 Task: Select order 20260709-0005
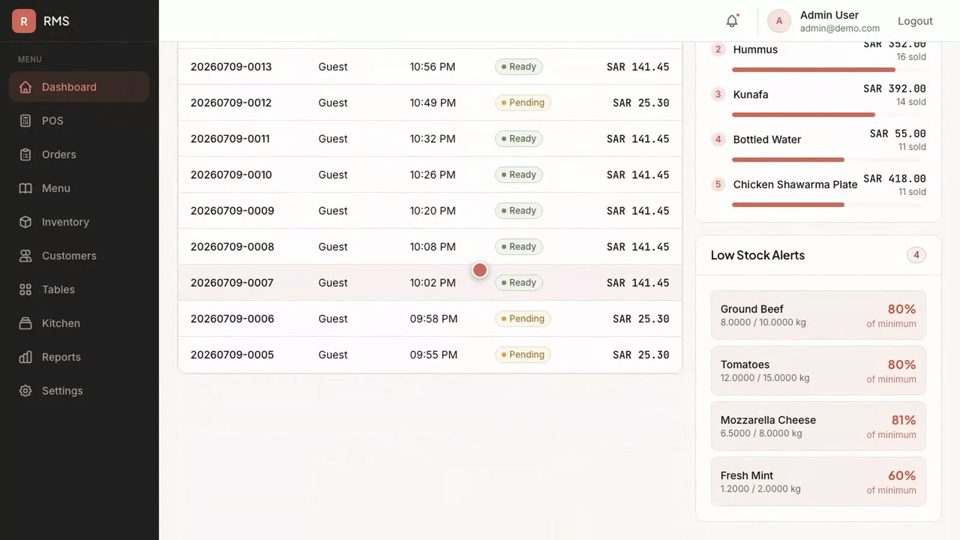(430, 355)
